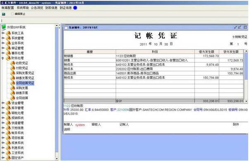
Task: Open the 到证信息 menu
Action: (x=66, y=8)
